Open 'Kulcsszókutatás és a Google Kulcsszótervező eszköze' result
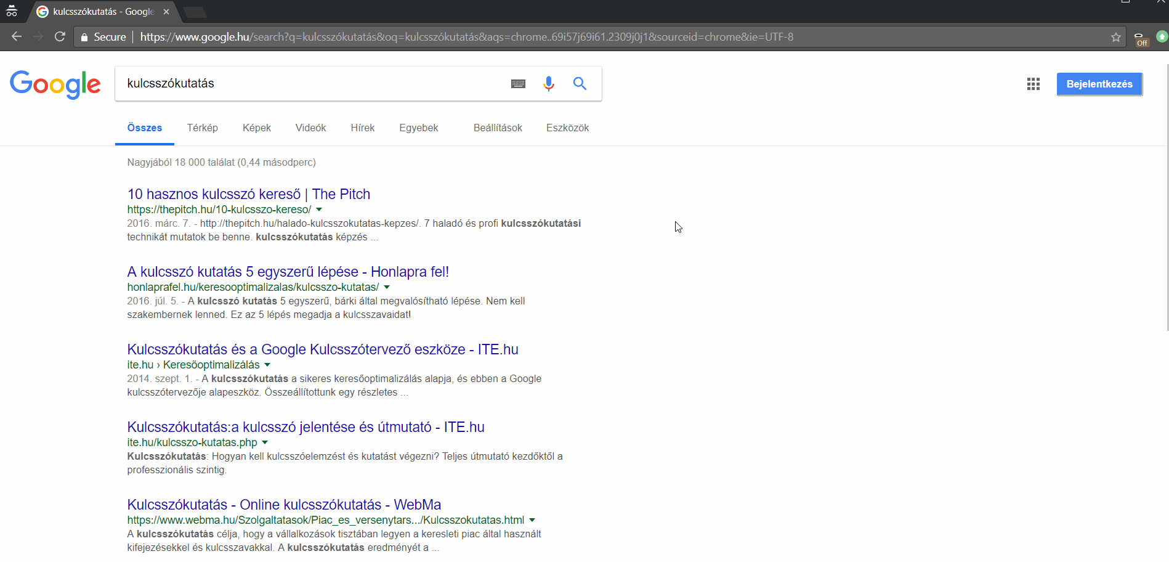This screenshot has height=562, width=1169. coord(323,349)
